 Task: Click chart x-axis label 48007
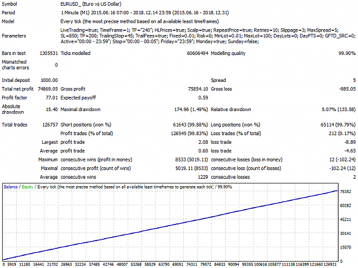click(122, 265)
